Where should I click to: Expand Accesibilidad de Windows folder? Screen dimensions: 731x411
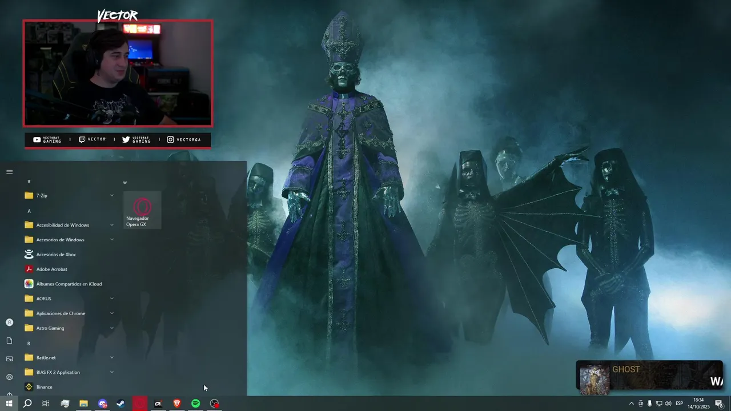(69, 225)
